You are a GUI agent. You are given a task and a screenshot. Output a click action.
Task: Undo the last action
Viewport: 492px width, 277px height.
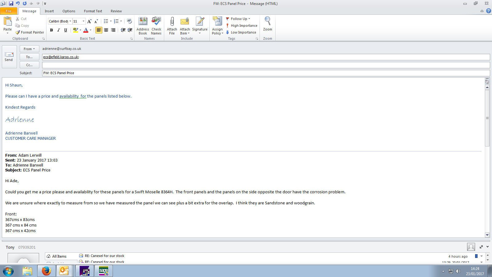coord(18,3)
